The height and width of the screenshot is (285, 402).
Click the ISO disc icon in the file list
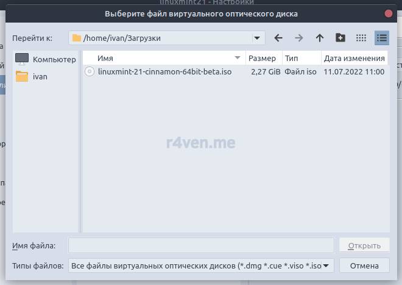coord(90,71)
